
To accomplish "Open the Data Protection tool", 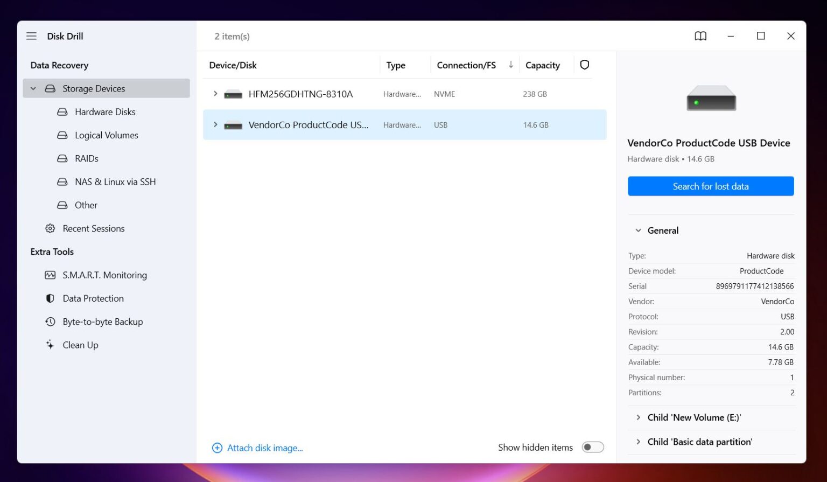I will (93, 298).
